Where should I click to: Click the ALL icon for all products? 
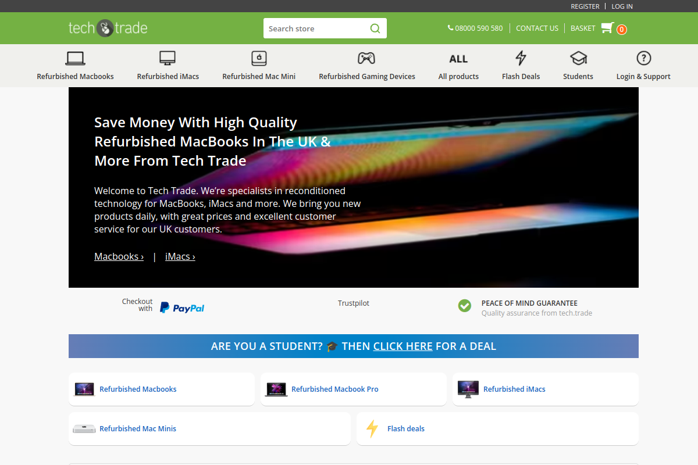click(x=458, y=59)
